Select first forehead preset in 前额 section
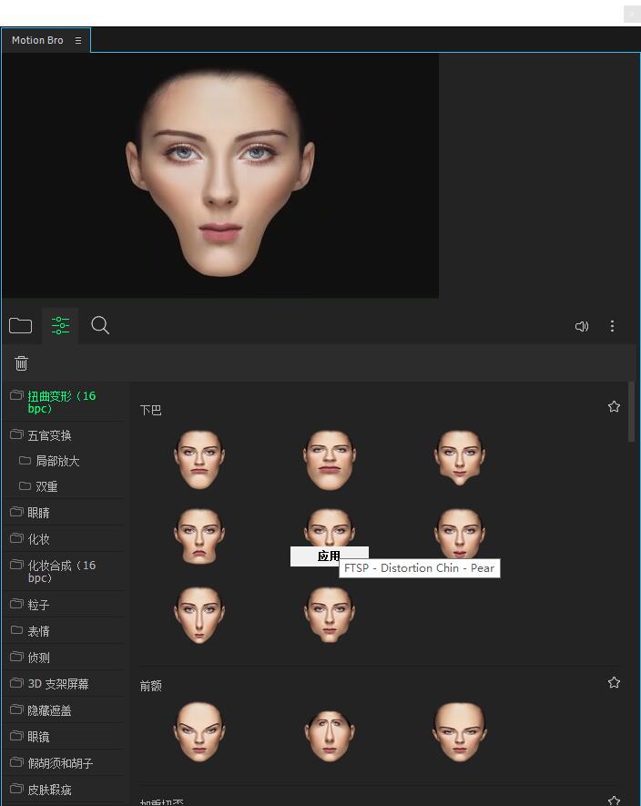The width and height of the screenshot is (641, 806). pyautogui.click(x=199, y=732)
